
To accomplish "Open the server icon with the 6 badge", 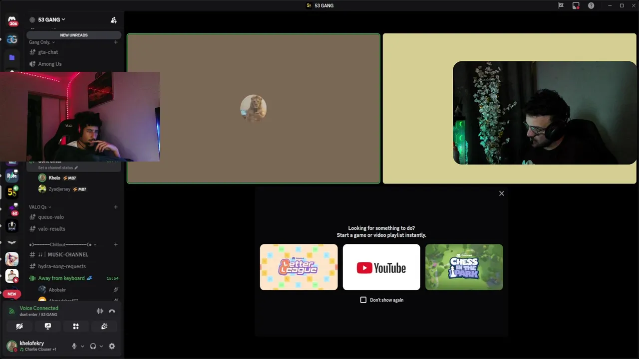I will [12, 276].
